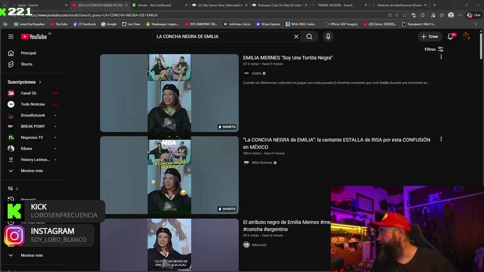Screen dimensions: 484x272
Task: Expand Mostrar más under subscriptions
Action: pyautogui.click(x=32, y=171)
